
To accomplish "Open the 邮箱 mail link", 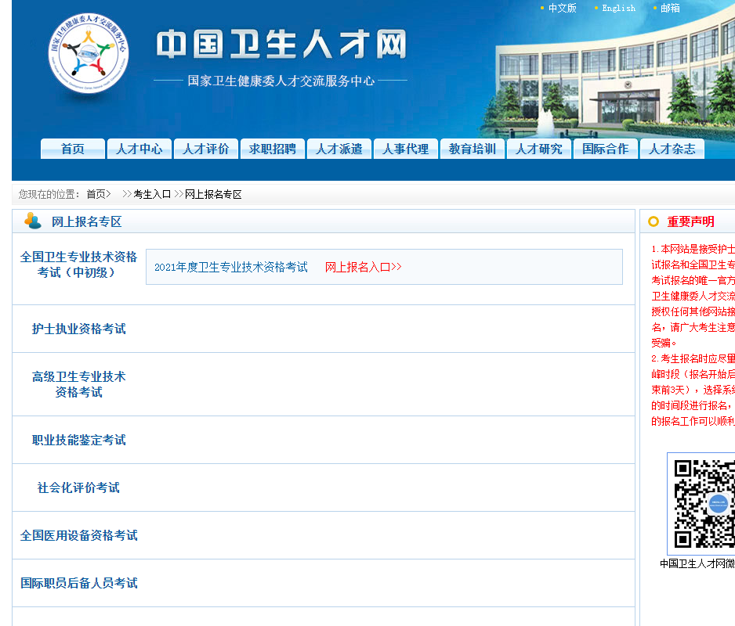I will (x=670, y=8).
